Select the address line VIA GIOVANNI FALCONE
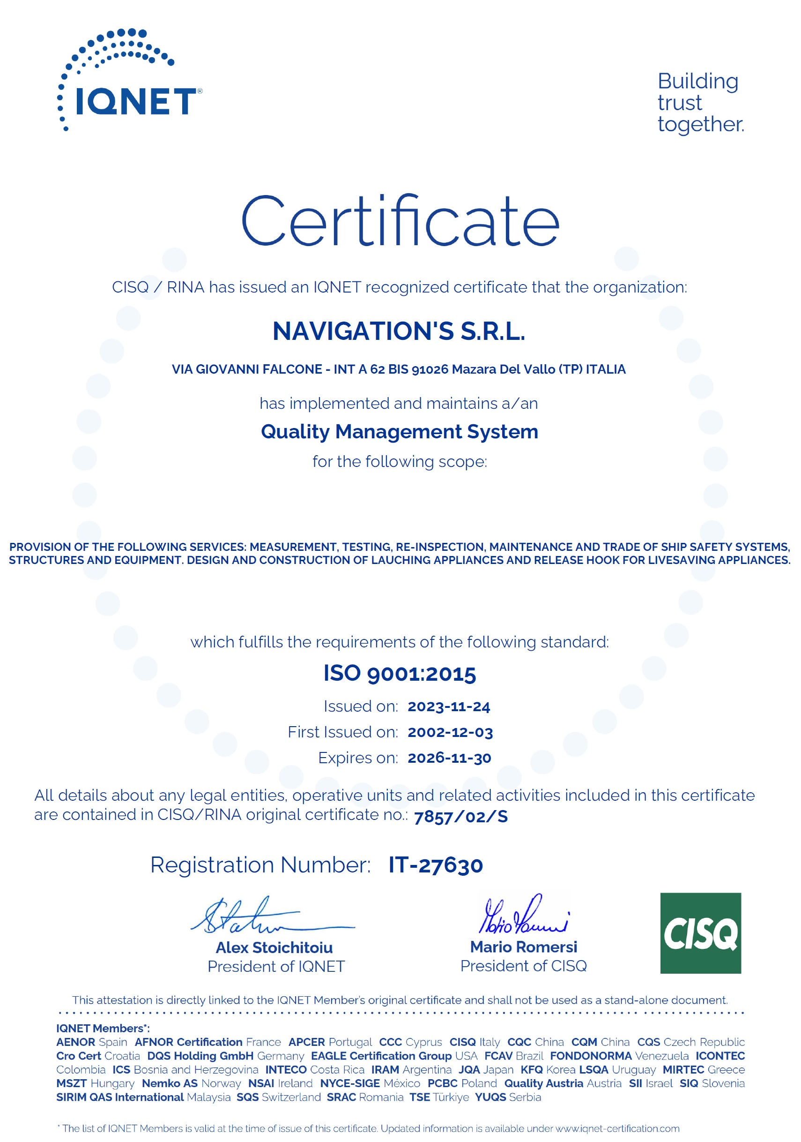 (399, 369)
